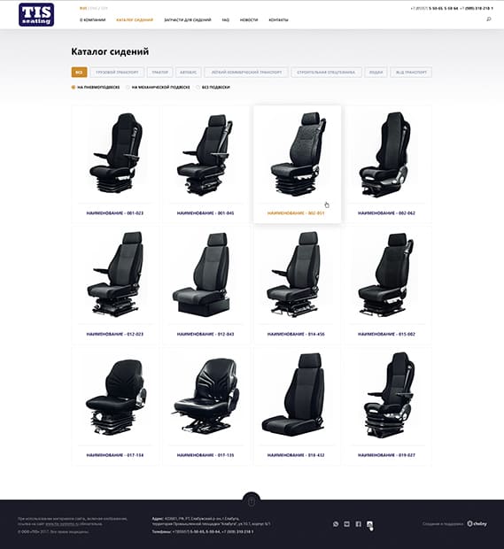Open seat thumbnail labeled 012-043
Screen dimensions: 504x549
[x=205, y=274]
